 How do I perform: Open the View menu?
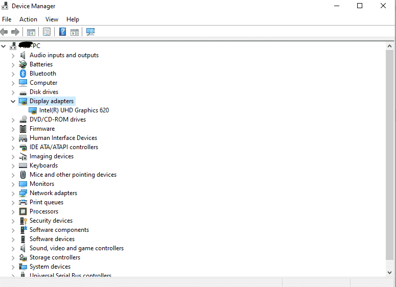pyautogui.click(x=52, y=19)
